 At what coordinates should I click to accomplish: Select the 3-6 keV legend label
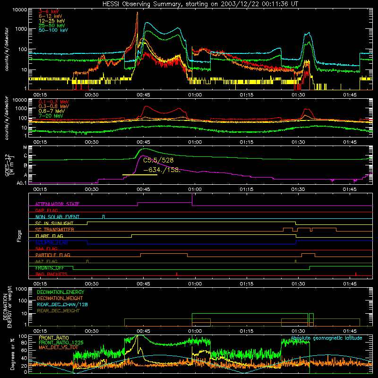pos(49,11)
